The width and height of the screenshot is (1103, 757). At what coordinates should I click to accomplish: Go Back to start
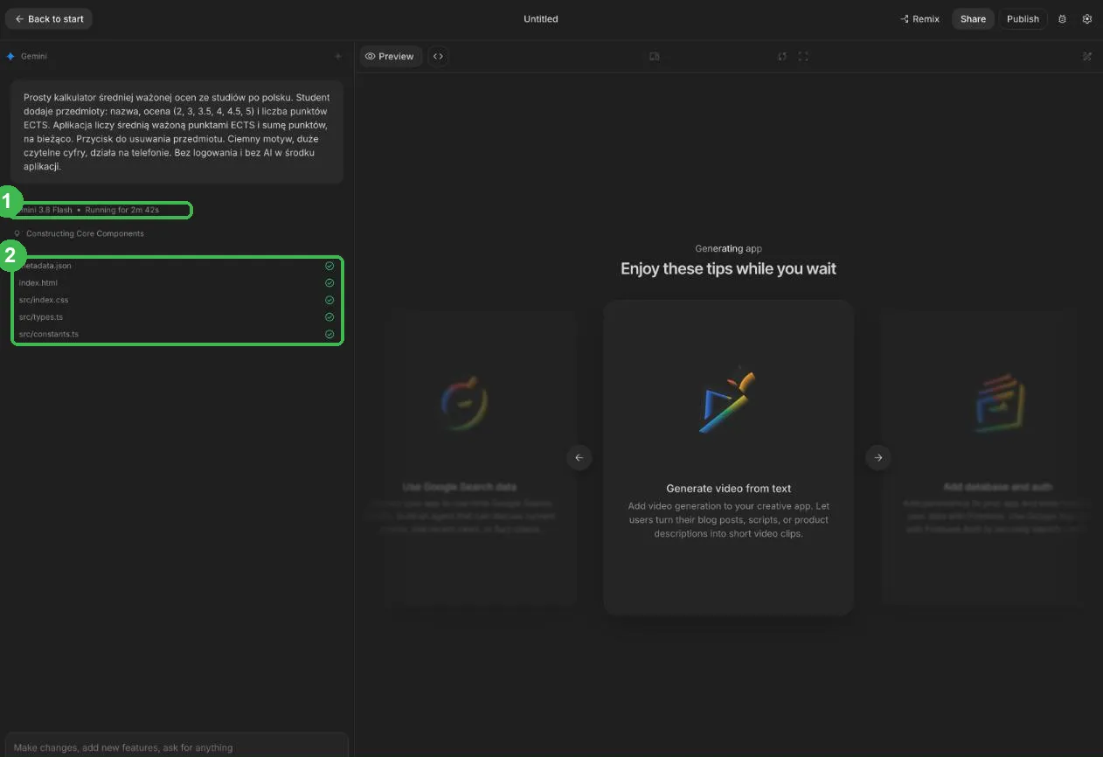click(49, 18)
